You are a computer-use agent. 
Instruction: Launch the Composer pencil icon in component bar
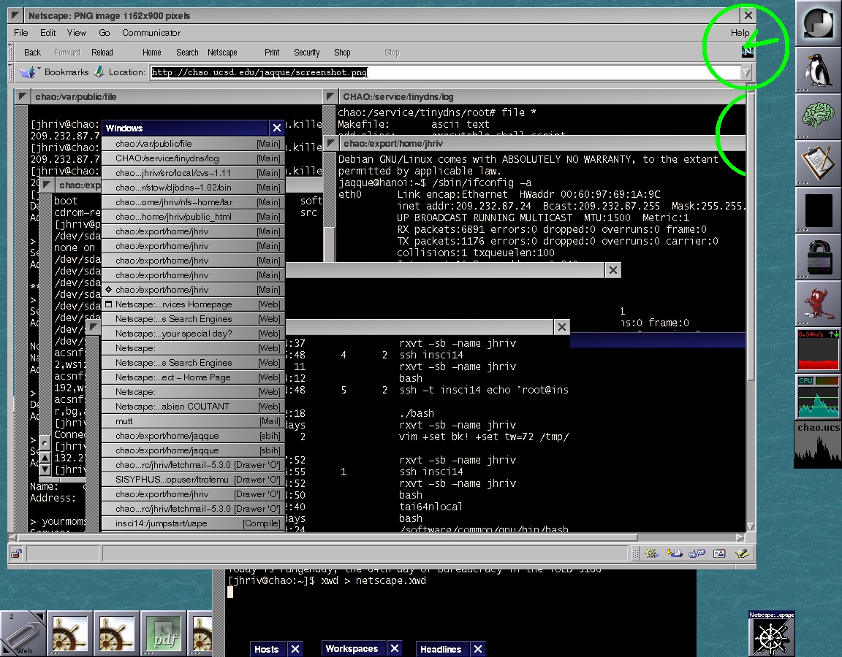pos(742,553)
